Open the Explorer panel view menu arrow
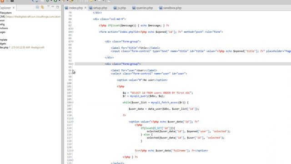The image size is (291, 164). pos(48,7)
